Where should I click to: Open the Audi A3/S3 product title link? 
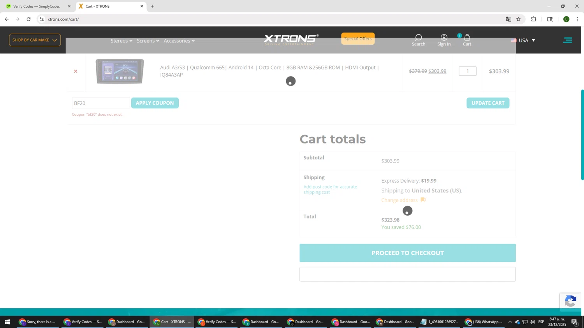[x=269, y=71]
